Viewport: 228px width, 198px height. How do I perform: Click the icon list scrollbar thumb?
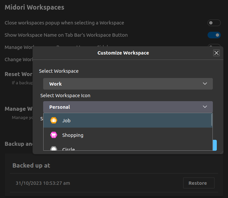212,120
